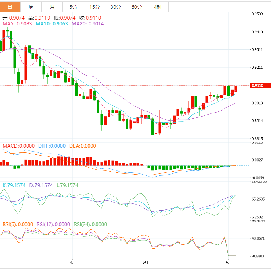Click the MACD indicator label
This screenshot has width=273, height=271.
18,146
